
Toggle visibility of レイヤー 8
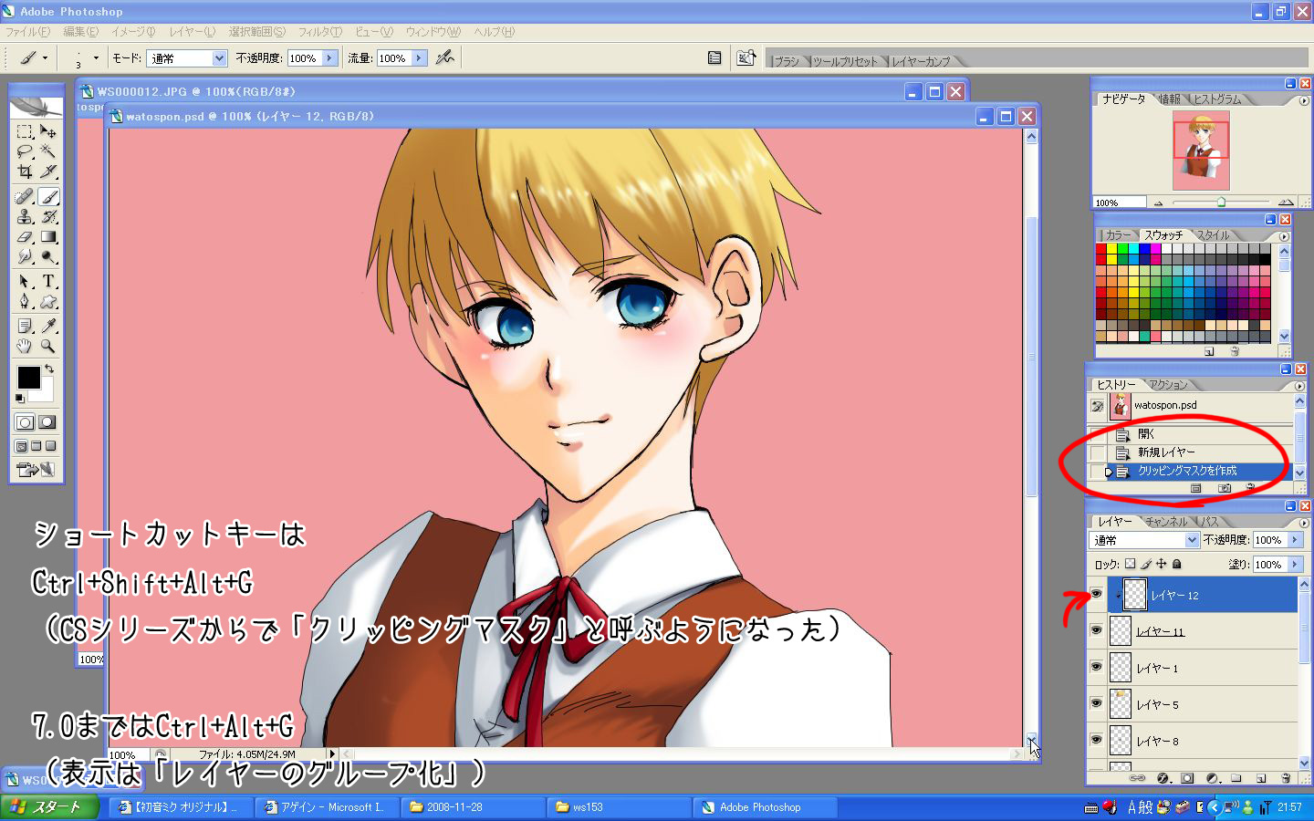(1097, 740)
